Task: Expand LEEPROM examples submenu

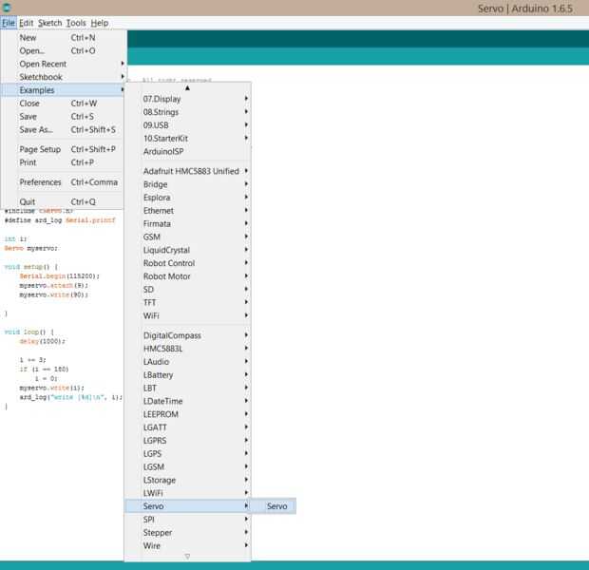Action: click(188, 414)
